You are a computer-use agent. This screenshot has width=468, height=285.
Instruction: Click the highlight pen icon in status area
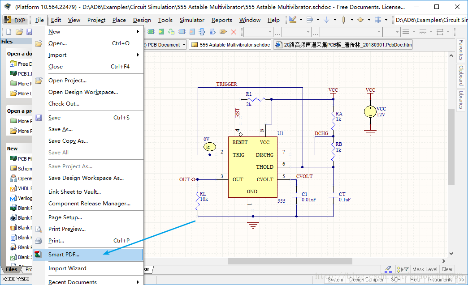click(x=388, y=269)
